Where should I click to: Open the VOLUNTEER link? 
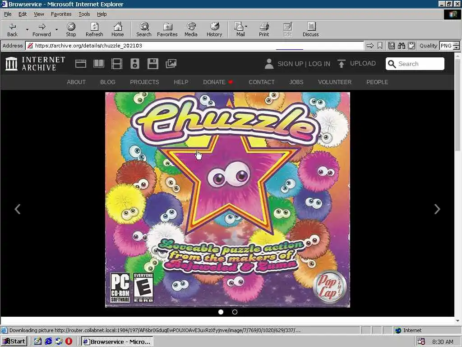pyautogui.click(x=335, y=82)
